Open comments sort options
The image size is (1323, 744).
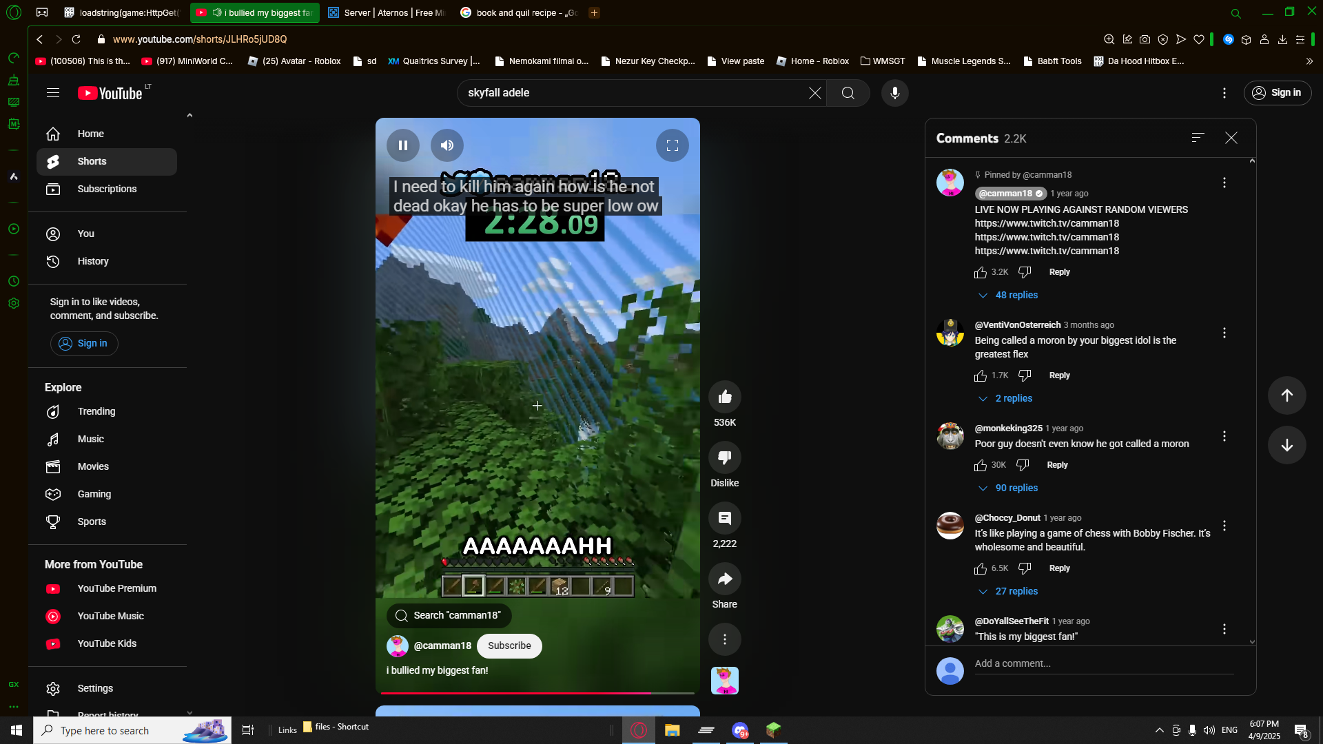[1198, 138]
